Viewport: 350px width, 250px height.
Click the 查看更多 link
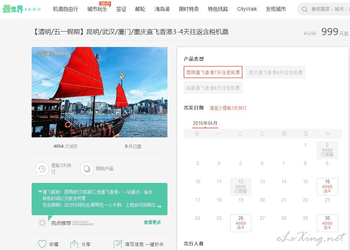(x=152, y=222)
